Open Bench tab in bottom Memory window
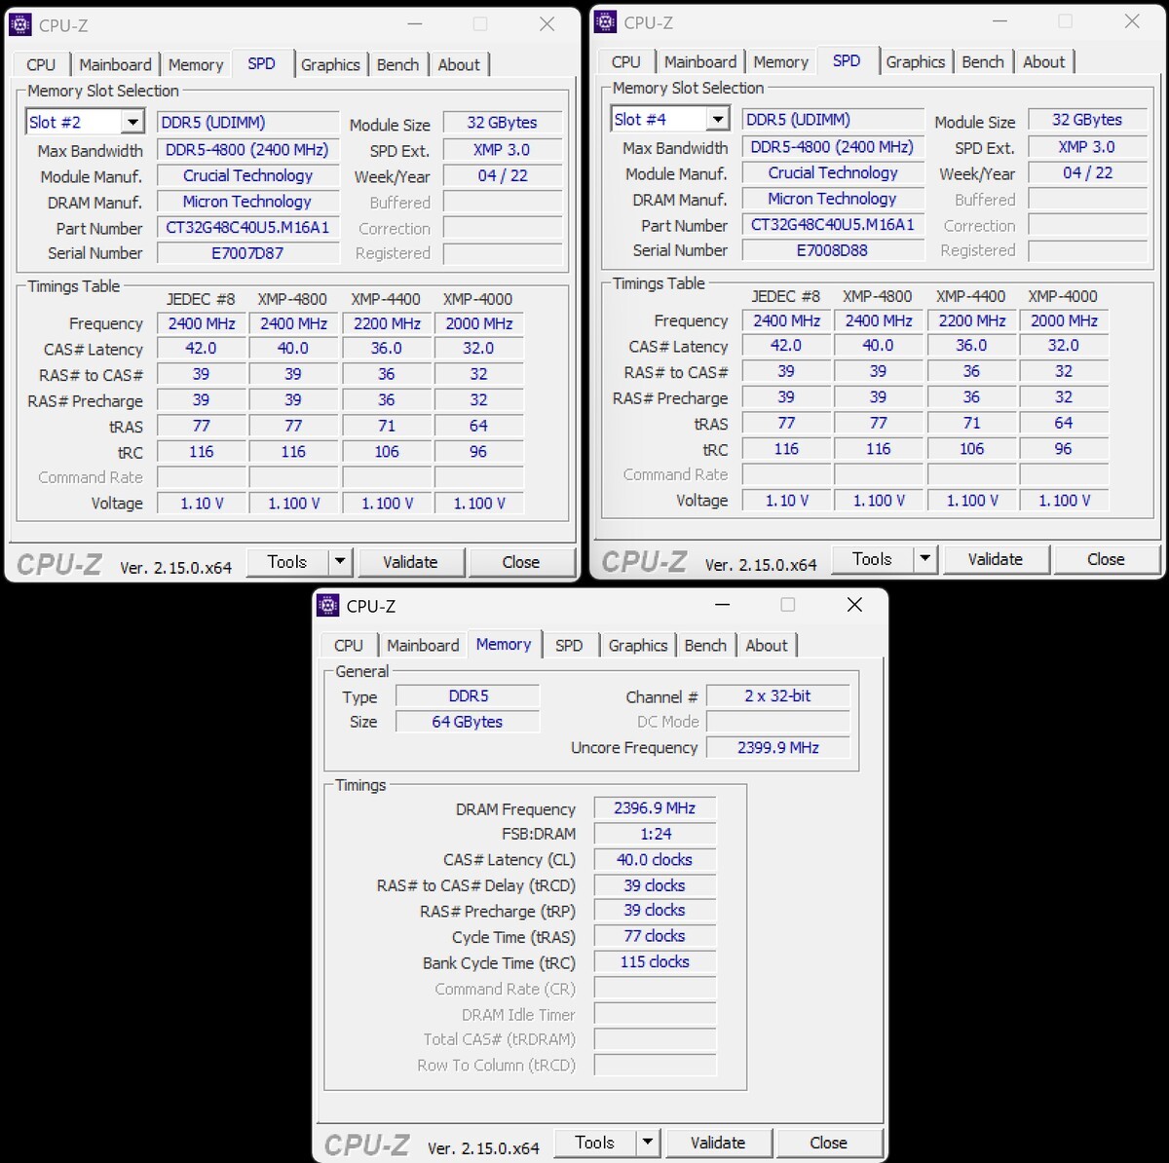This screenshot has height=1163, width=1169. pyautogui.click(x=705, y=645)
